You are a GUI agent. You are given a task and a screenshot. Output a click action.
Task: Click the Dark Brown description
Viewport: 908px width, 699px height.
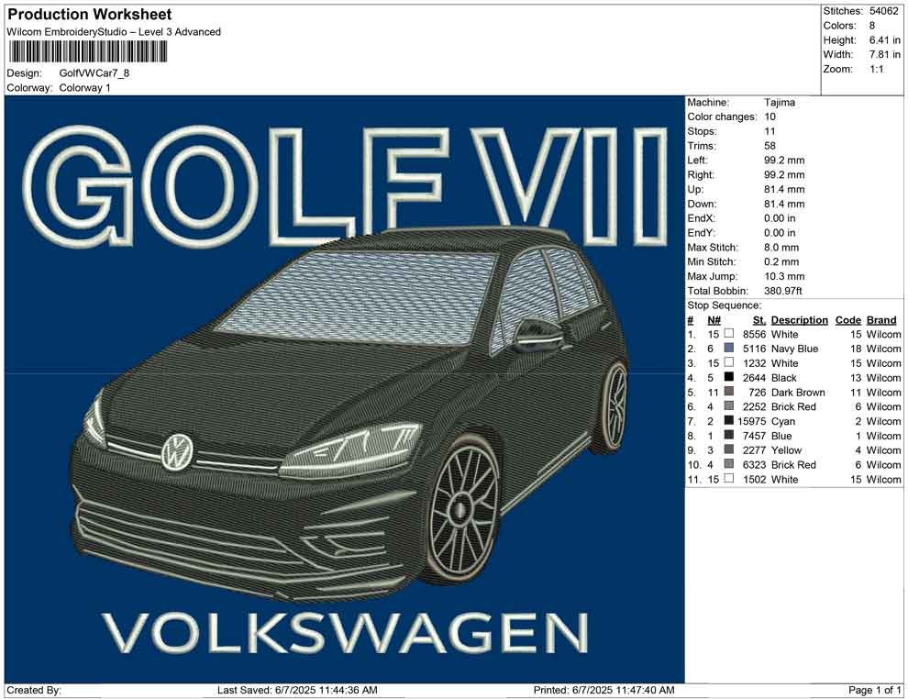pos(798,392)
